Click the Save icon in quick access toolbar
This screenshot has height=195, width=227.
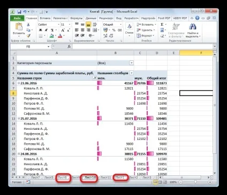tap(19, 12)
